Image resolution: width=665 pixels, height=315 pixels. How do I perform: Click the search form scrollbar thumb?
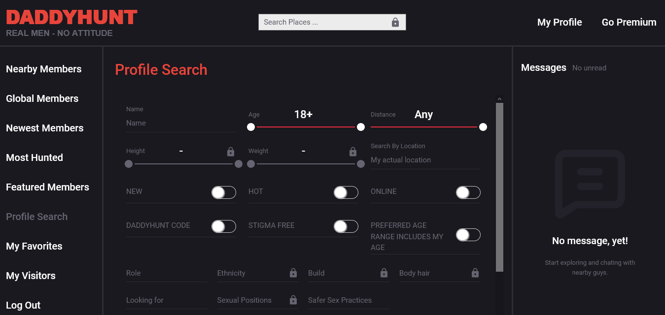coord(499,187)
